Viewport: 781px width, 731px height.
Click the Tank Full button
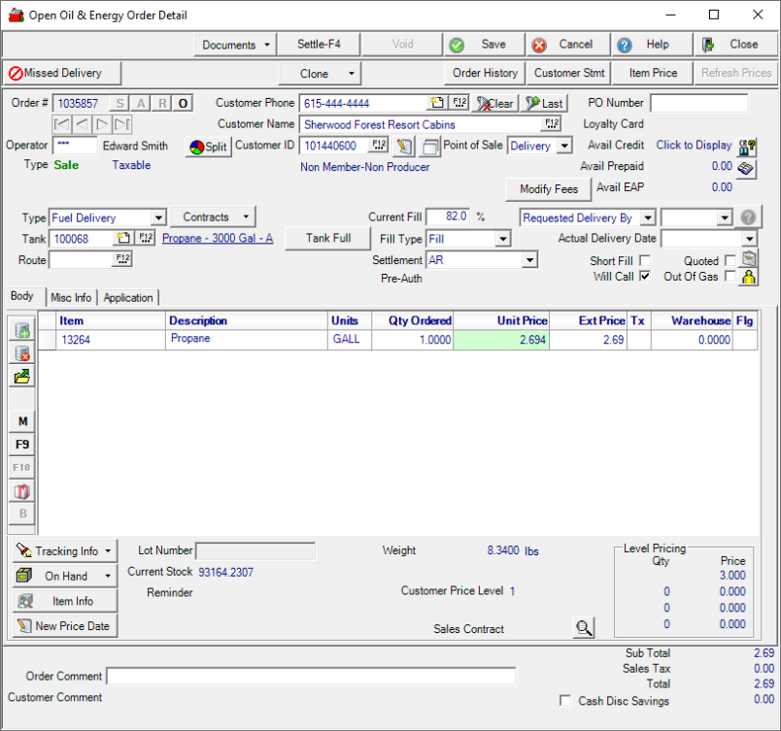point(328,238)
